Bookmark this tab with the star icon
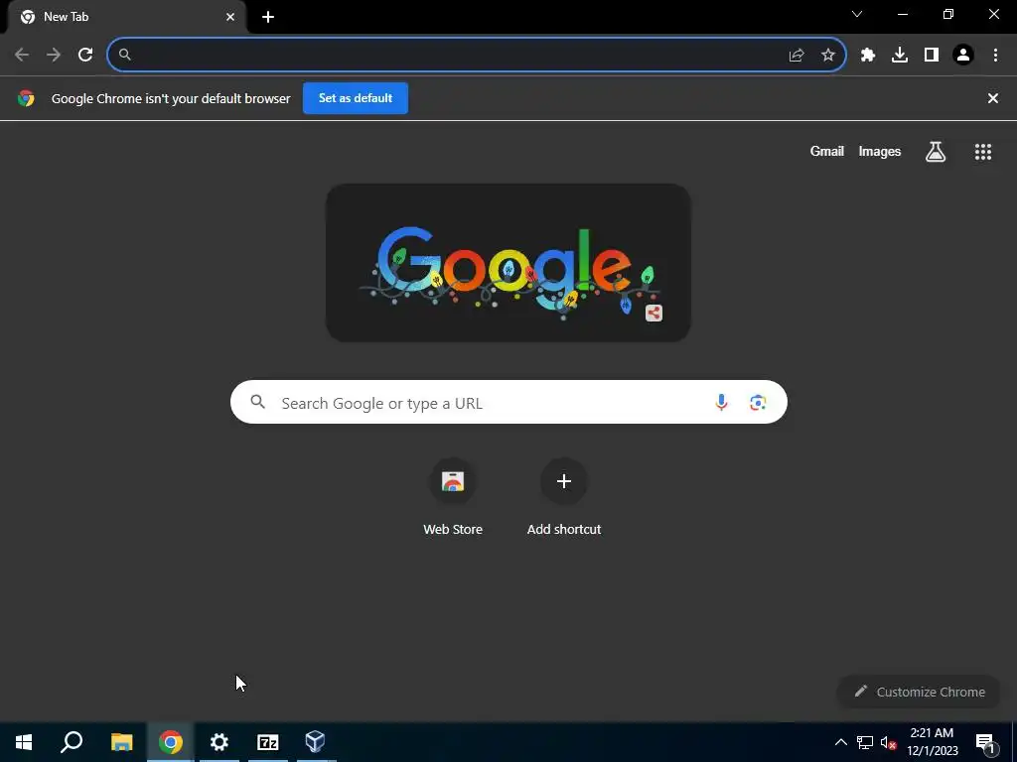This screenshot has width=1017, height=762. click(828, 56)
